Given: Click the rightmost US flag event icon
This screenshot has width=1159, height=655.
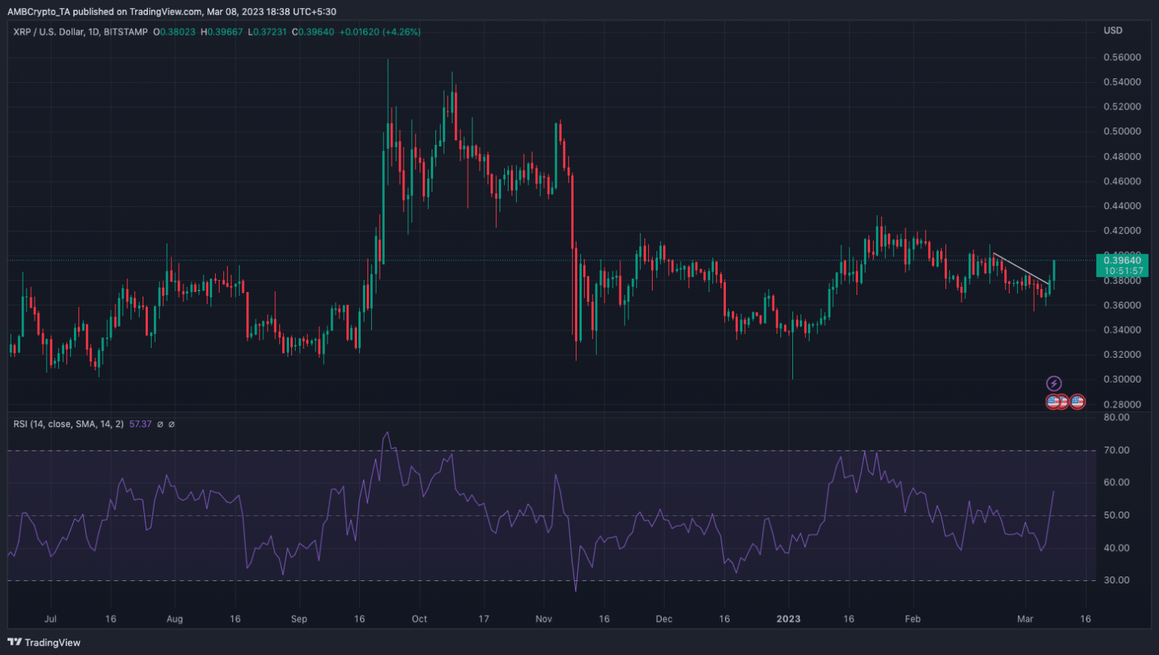Looking at the screenshot, I should (1078, 401).
